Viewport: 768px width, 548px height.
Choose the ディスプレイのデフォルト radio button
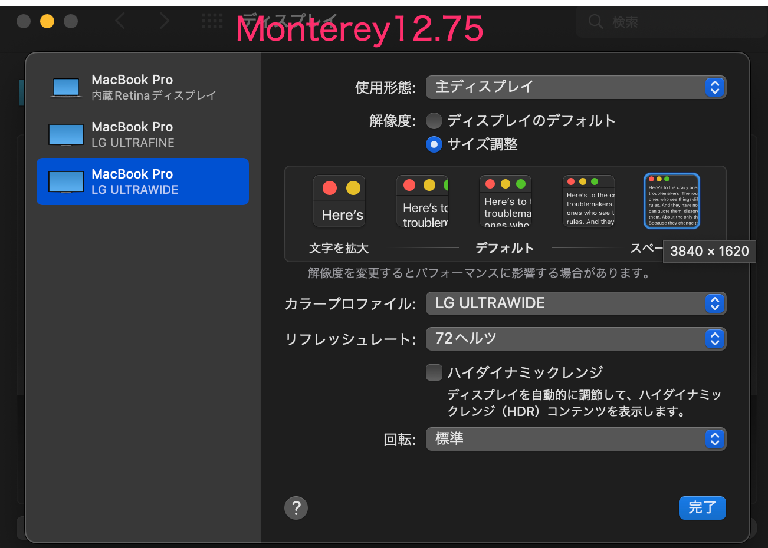pos(434,121)
